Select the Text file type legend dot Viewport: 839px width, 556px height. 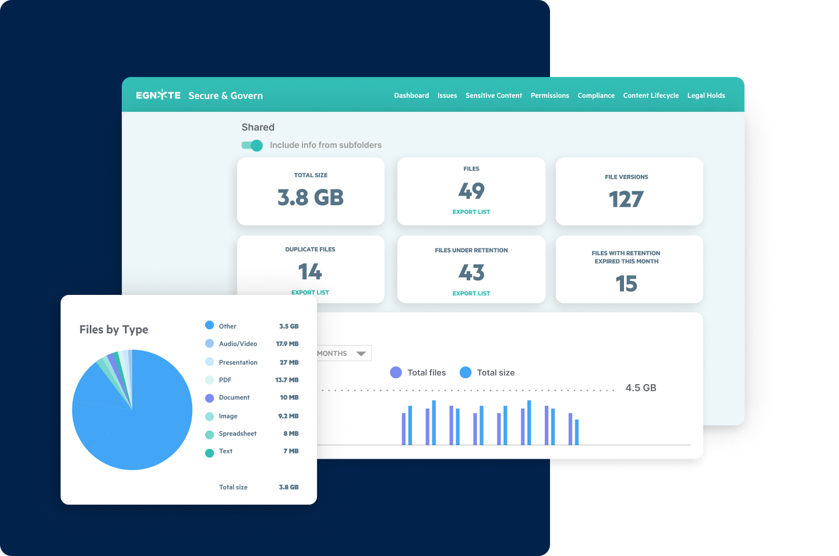pyautogui.click(x=209, y=452)
